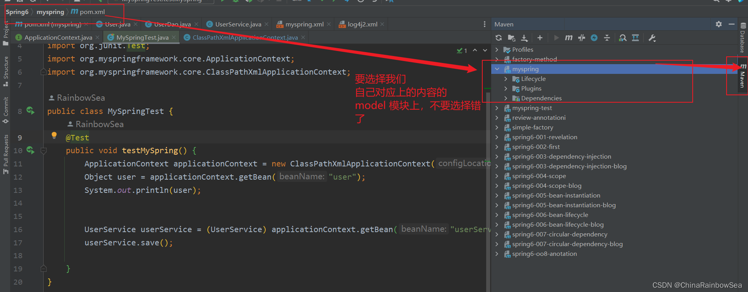Click the Maven expand-all rows icon
The image size is (748, 292).
click(635, 38)
